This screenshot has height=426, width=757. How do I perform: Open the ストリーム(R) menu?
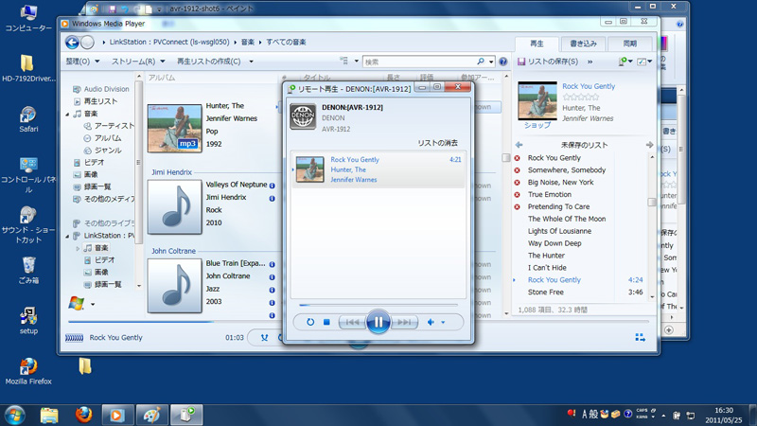pos(138,62)
